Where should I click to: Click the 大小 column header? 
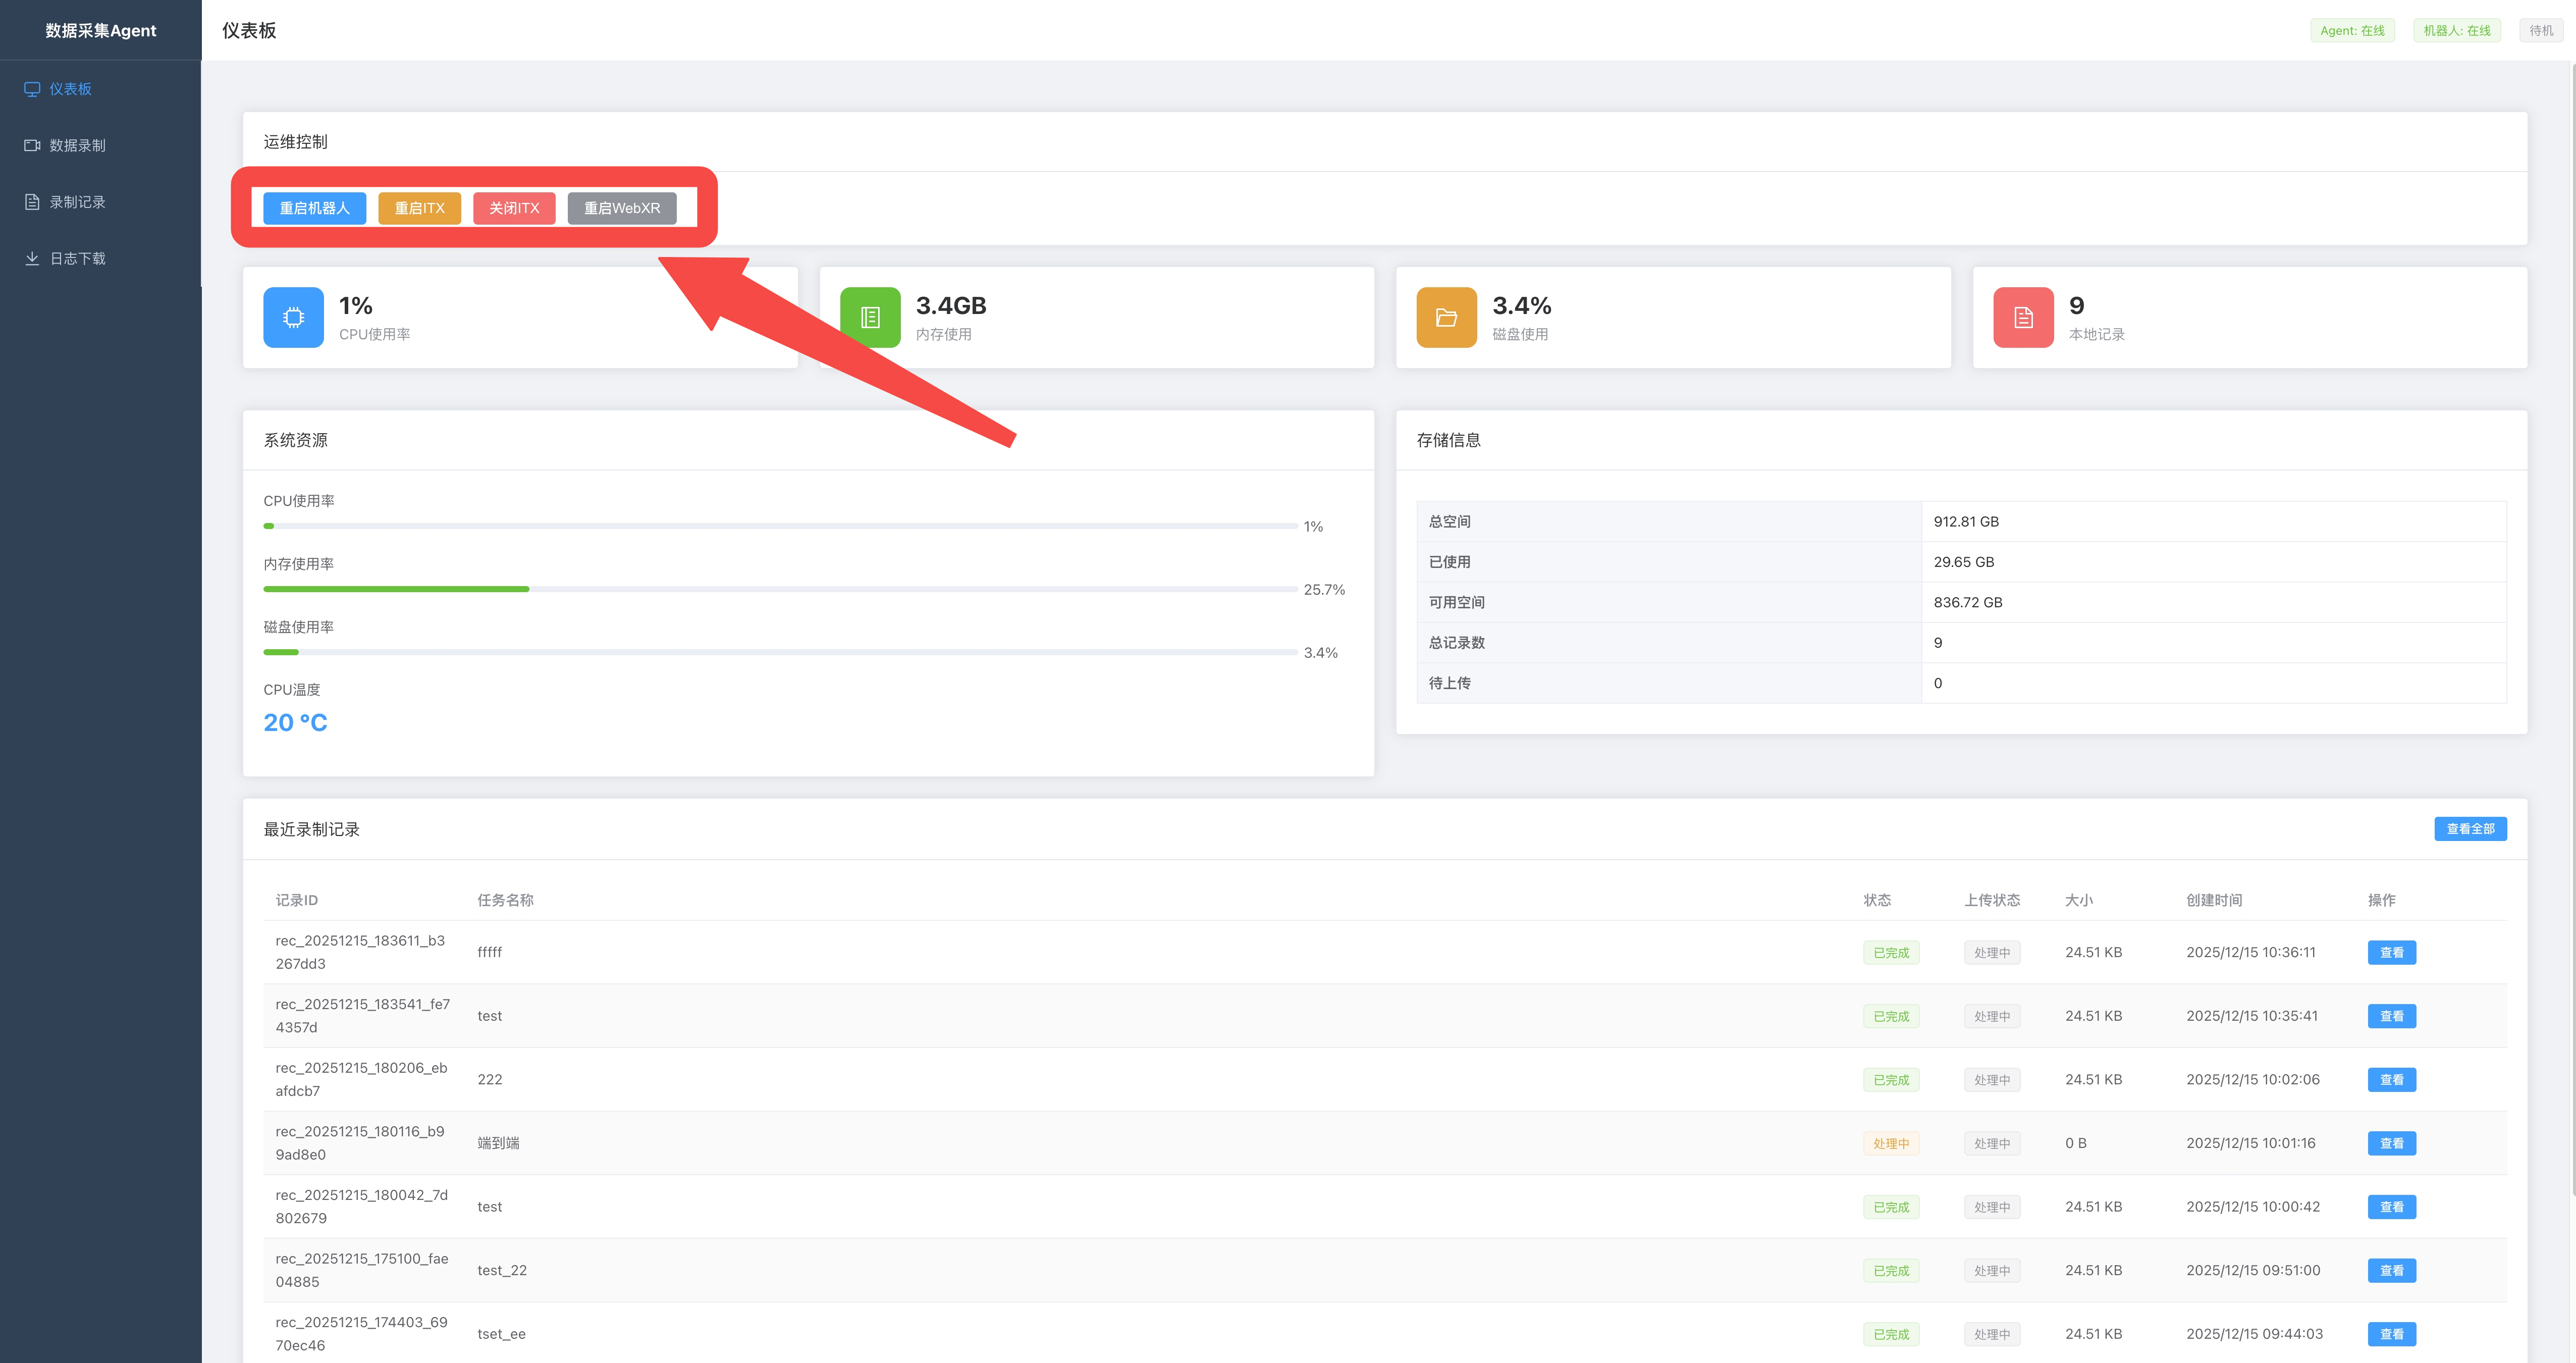tap(2078, 900)
